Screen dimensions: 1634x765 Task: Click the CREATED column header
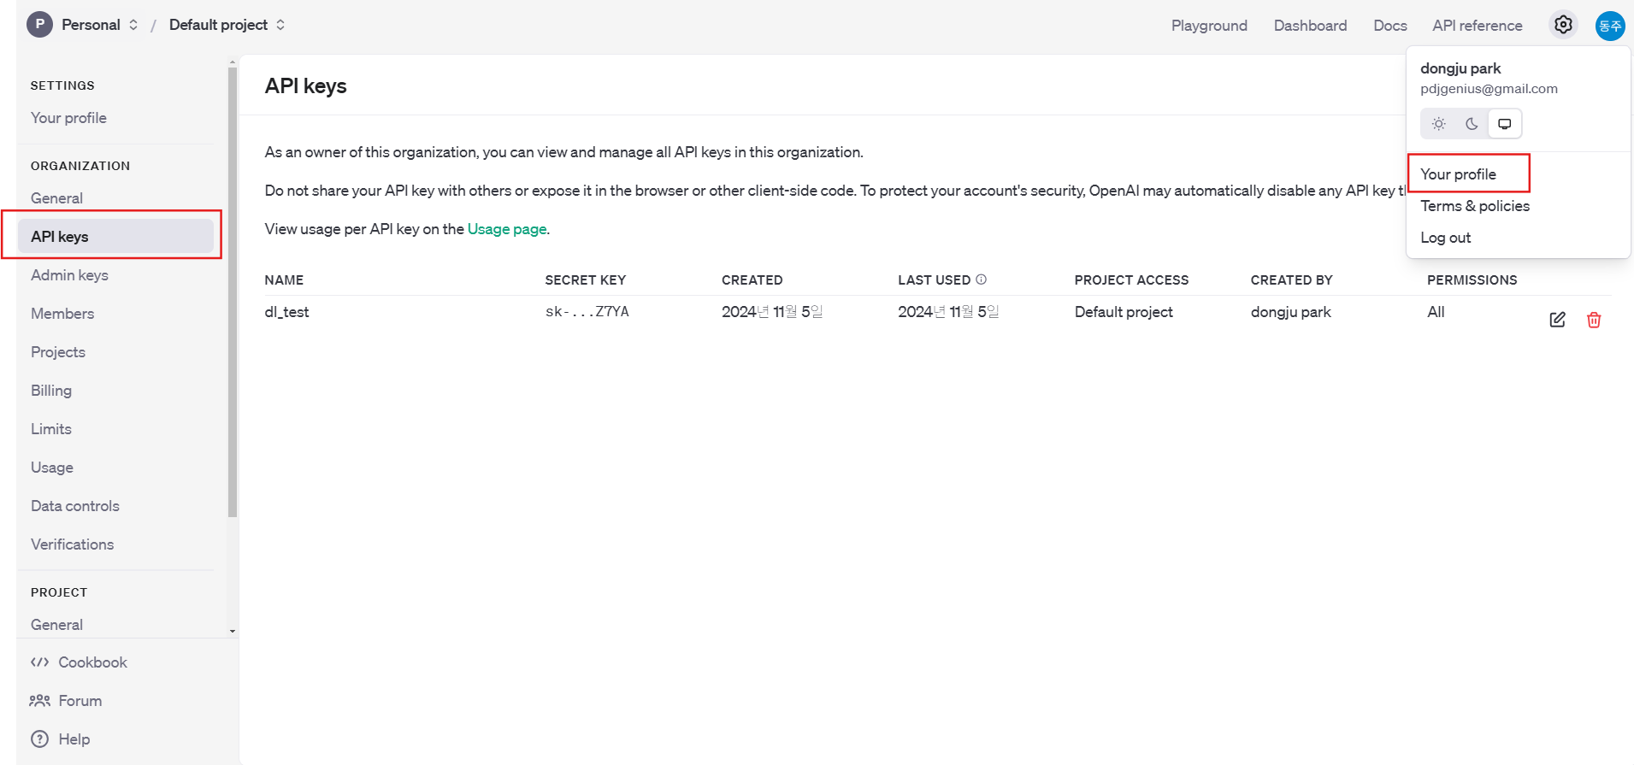click(752, 280)
